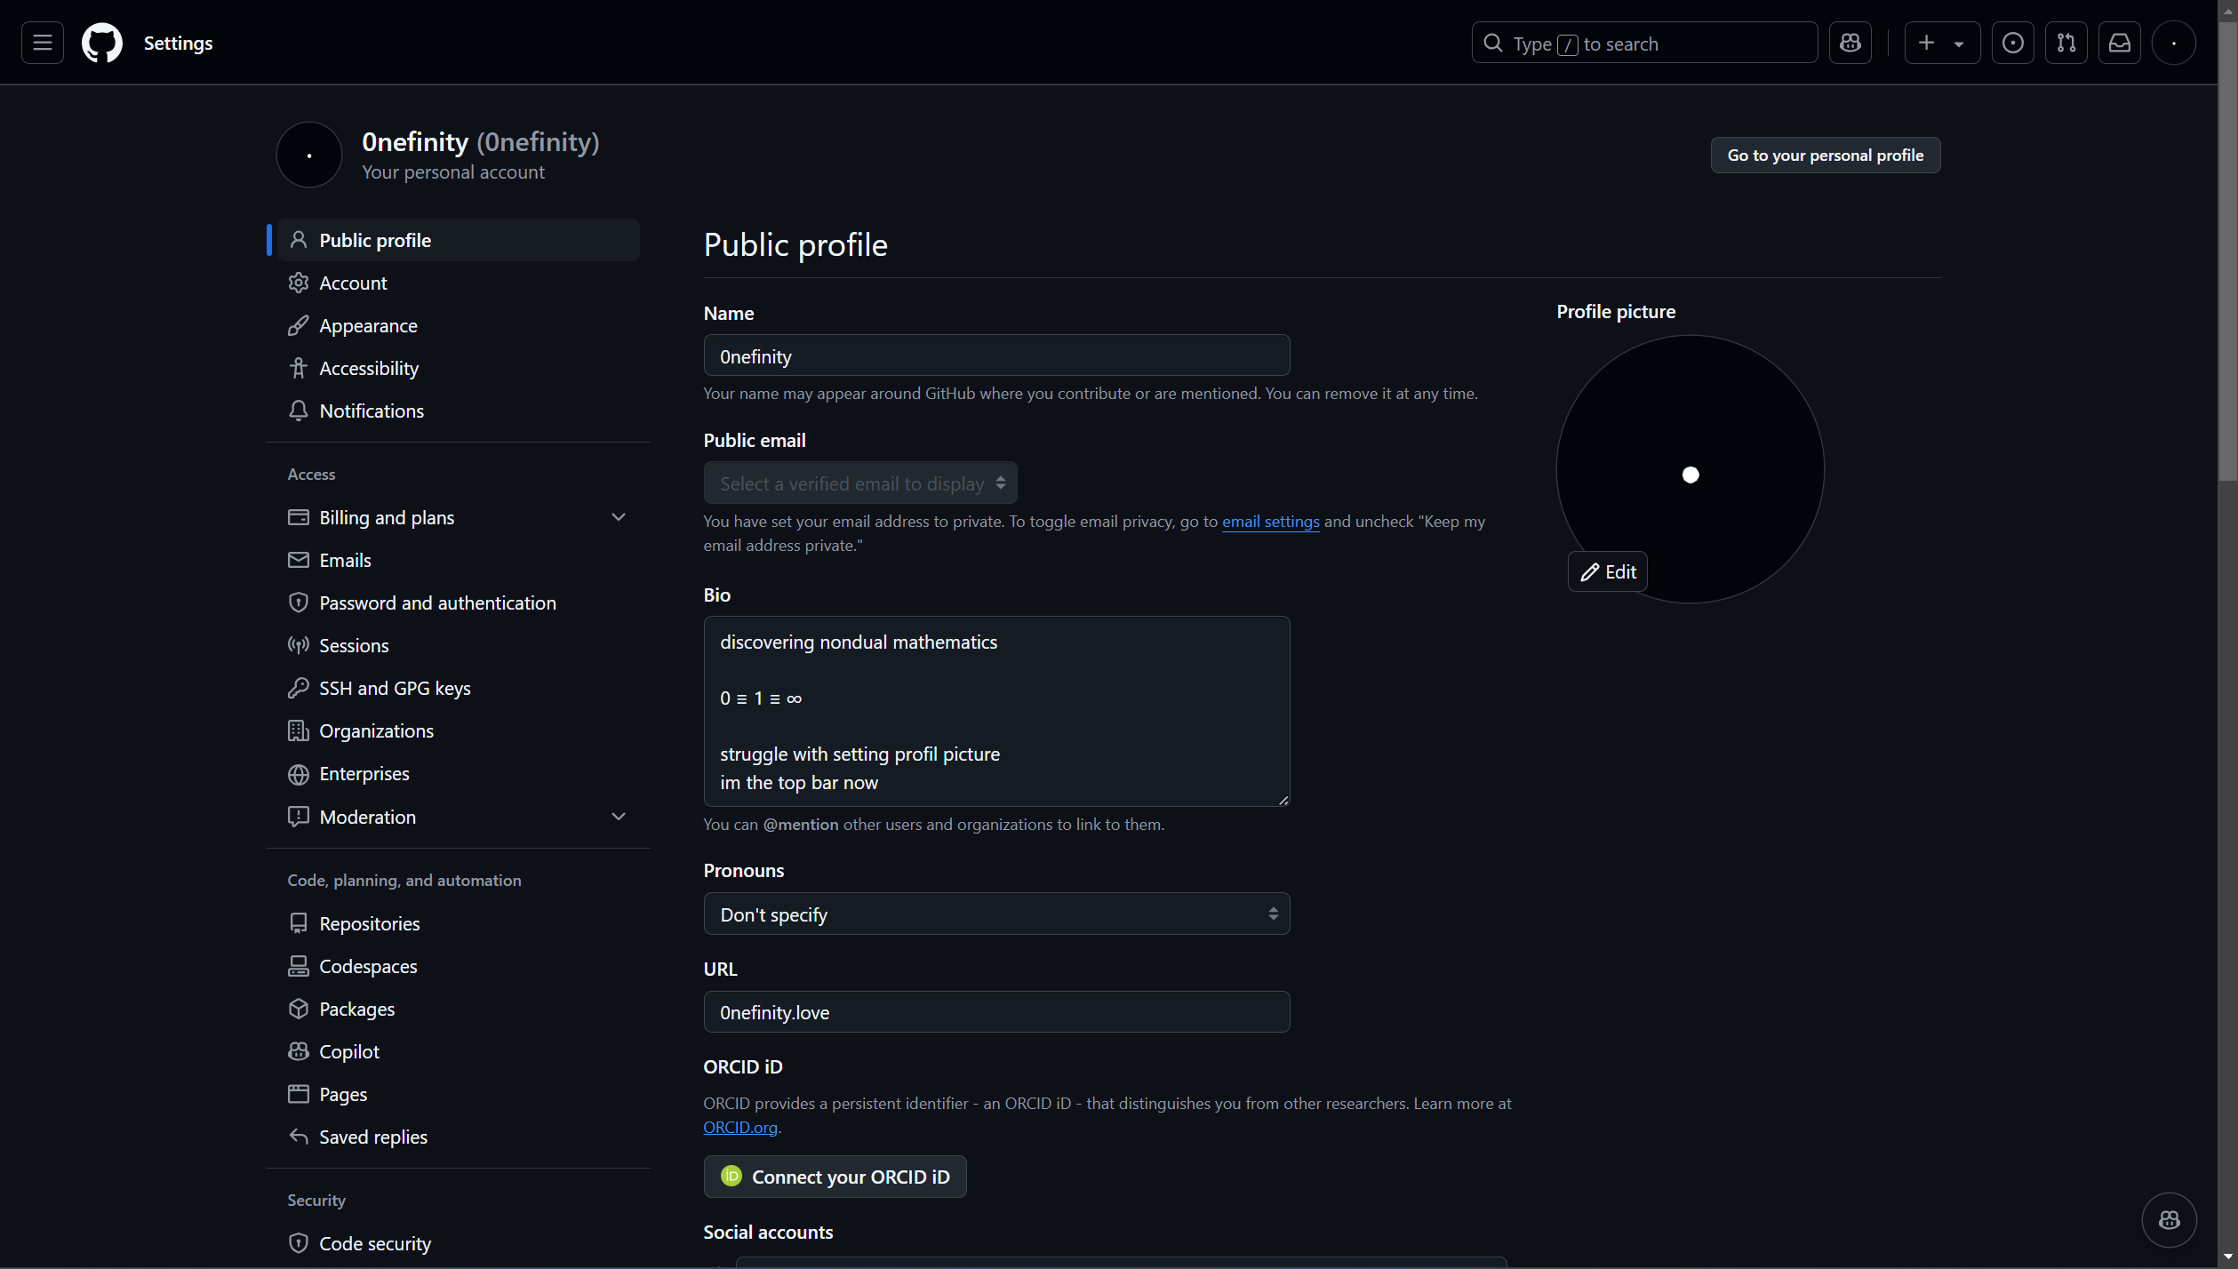
Task: Open the create-new dropdown caret
Action: click(1959, 44)
